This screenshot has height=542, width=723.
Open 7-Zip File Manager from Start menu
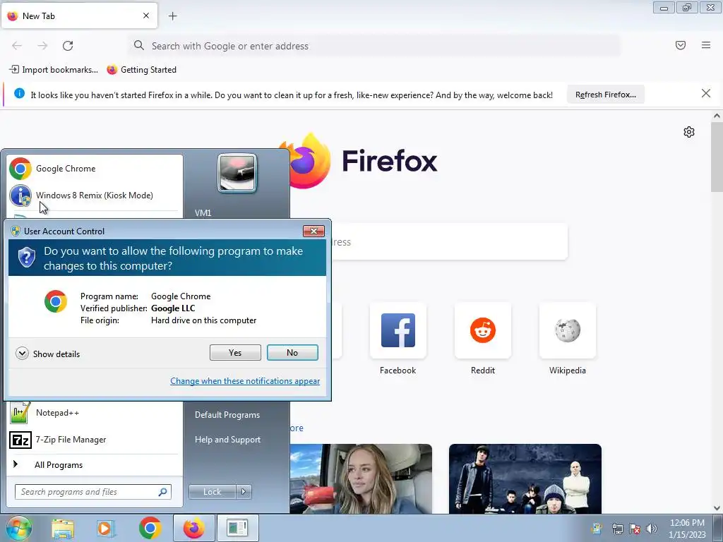tap(95, 440)
